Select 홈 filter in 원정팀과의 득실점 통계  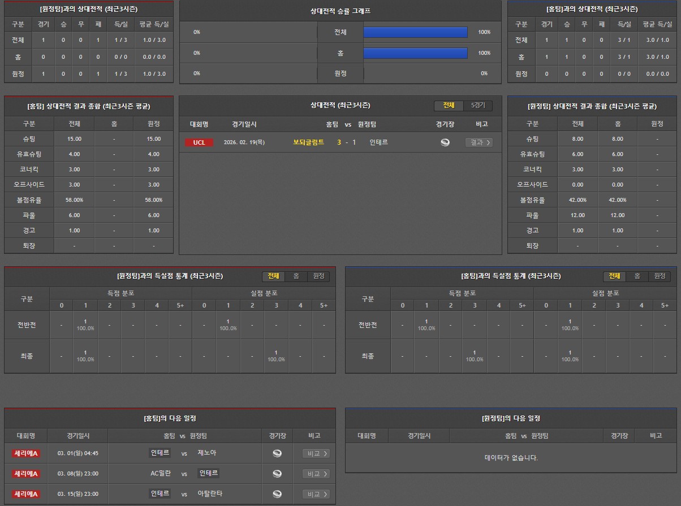(296, 276)
